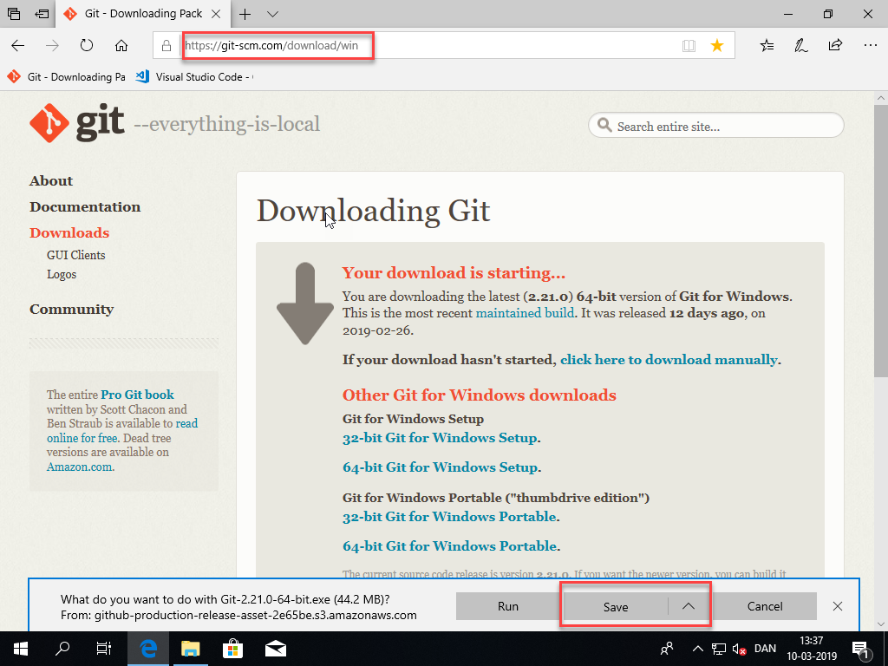Open the Windows Start menu
Viewport: 888px width, 666px height.
point(21,649)
